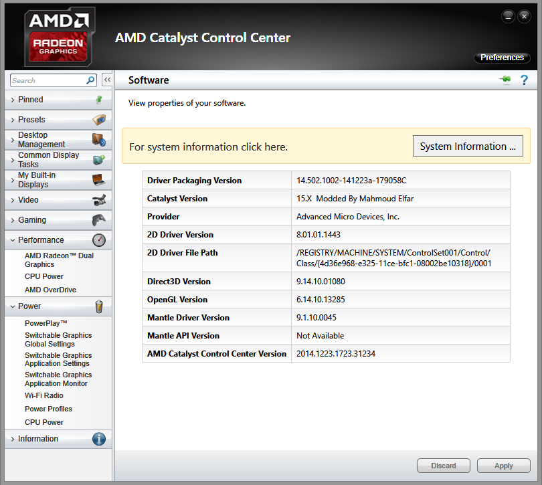Click the blue Information icon
Viewport: 542px width, 485px height.
[99, 439]
